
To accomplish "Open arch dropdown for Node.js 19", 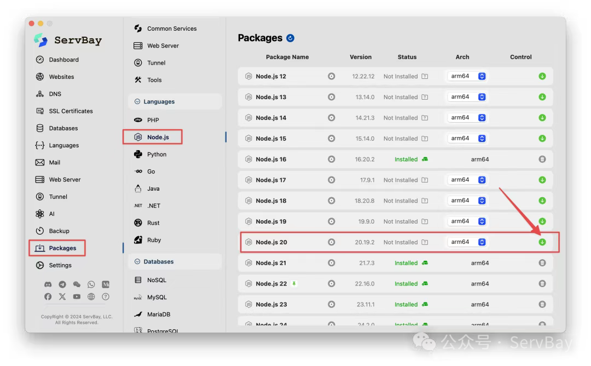I will point(467,221).
